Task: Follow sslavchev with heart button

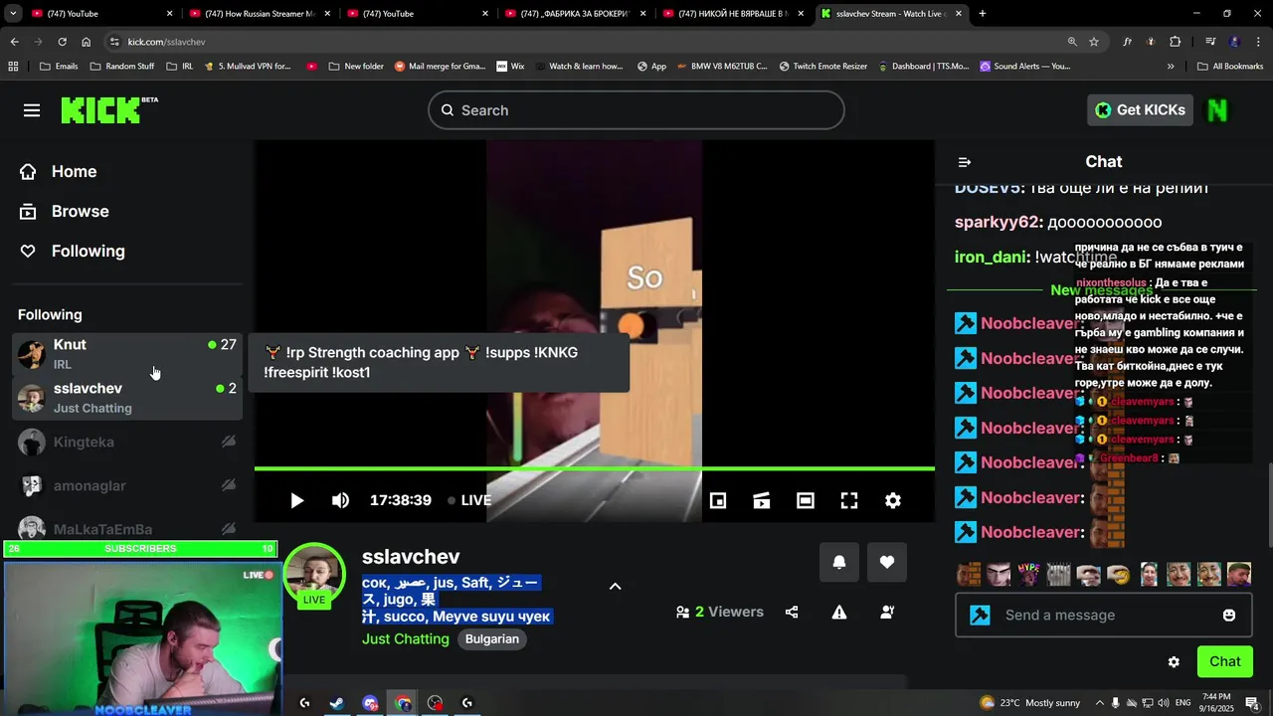Action: pyautogui.click(x=887, y=563)
